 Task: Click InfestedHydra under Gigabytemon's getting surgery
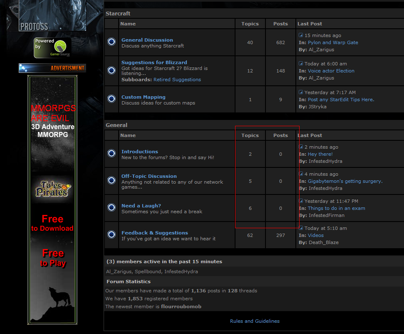[325, 188]
